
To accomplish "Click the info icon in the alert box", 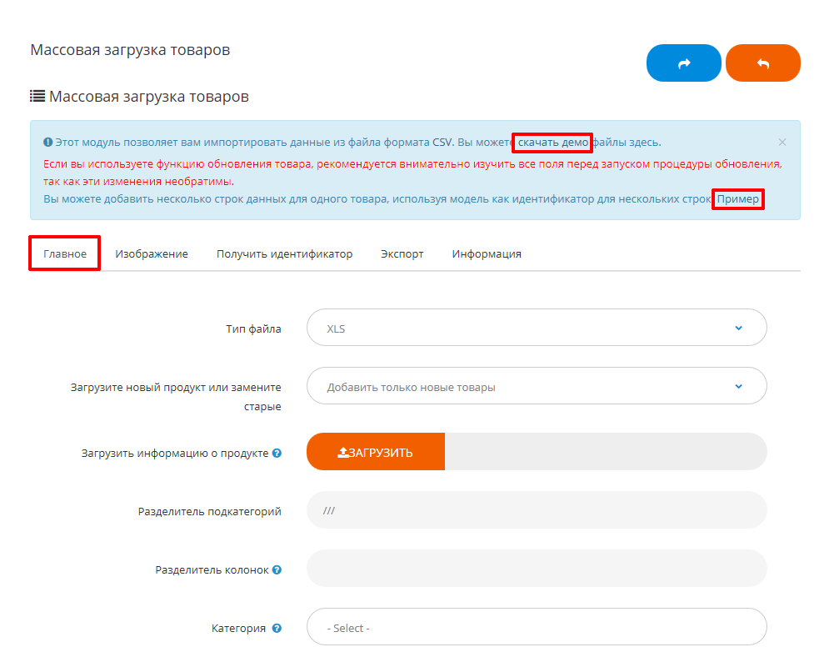I will (48, 143).
